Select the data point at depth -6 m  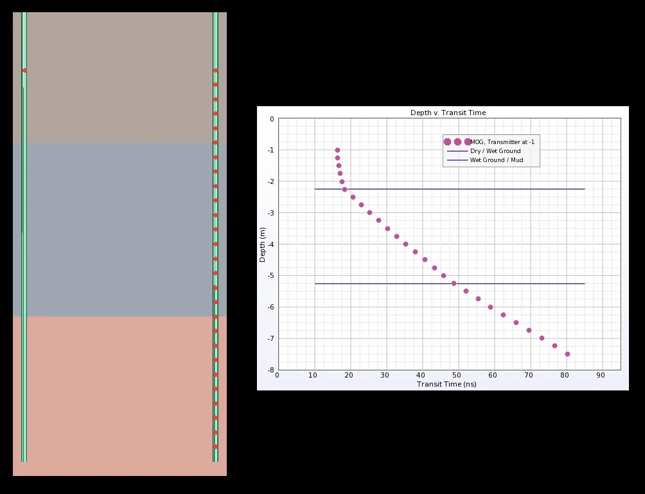(x=490, y=307)
